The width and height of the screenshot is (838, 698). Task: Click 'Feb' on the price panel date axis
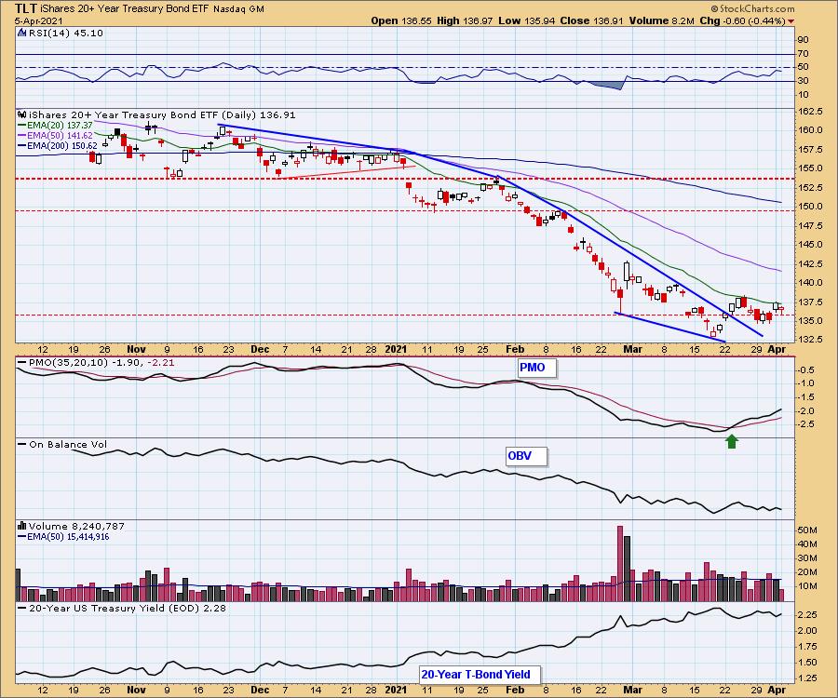515,349
